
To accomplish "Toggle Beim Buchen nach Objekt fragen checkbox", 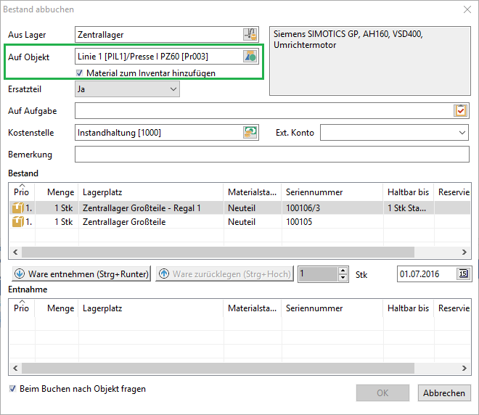I will pyautogui.click(x=12, y=389).
